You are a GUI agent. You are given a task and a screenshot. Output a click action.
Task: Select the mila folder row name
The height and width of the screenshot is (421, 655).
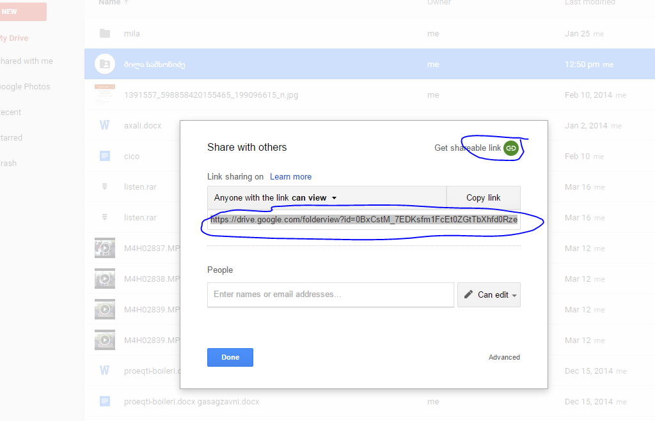coord(132,33)
